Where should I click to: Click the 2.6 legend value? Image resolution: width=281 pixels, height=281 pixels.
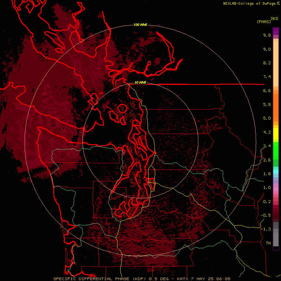click(x=267, y=160)
